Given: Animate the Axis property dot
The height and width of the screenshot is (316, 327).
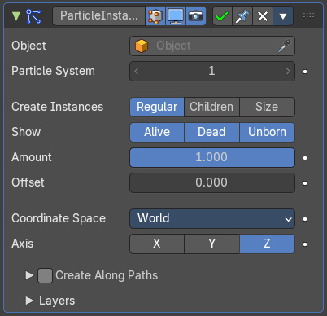Looking at the screenshot, I should 305,244.
